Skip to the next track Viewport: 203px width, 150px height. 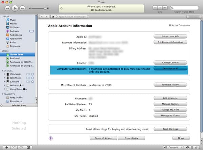(23, 8)
